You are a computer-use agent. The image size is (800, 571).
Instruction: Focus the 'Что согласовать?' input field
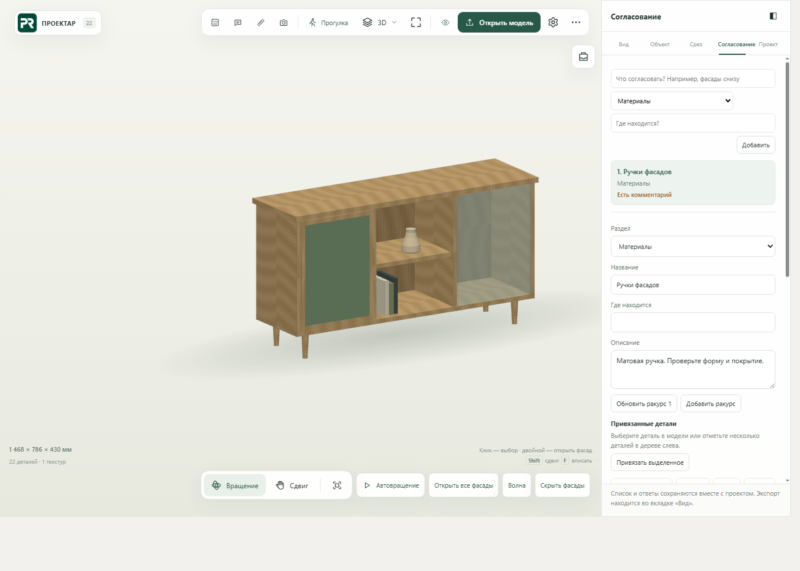(x=693, y=79)
